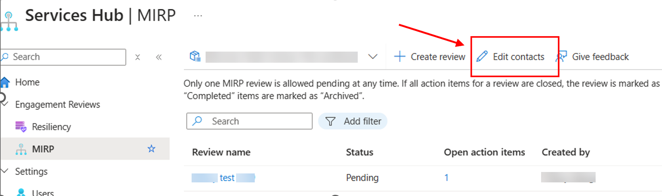Sort by Status column header
Viewport: 662px width, 196px height.
point(360,152)
